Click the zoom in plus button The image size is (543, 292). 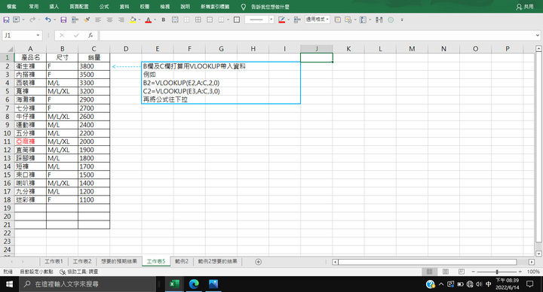pyautogui.click(x=520, y=272)
